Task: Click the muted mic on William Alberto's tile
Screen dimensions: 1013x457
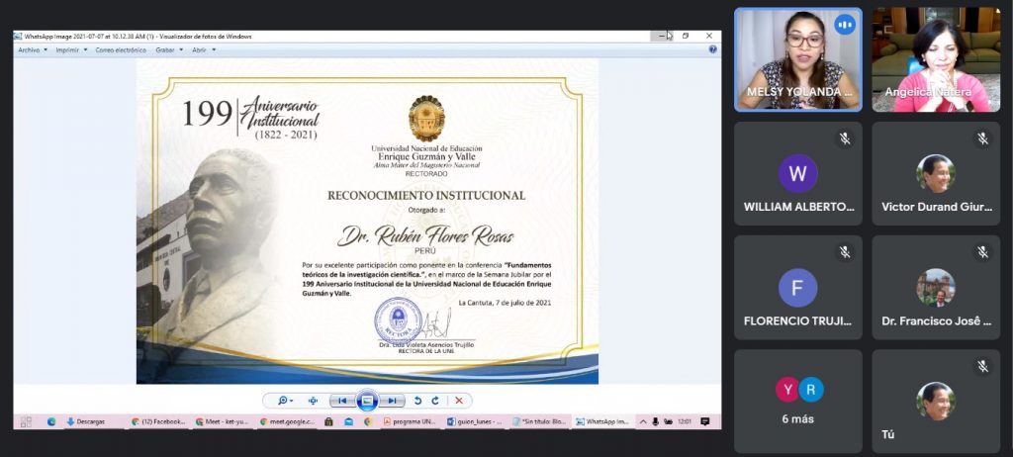Action: (x=845, y=138)
